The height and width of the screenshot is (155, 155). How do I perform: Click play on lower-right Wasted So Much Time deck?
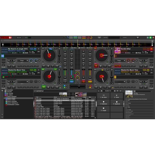[x=105, y=87]
